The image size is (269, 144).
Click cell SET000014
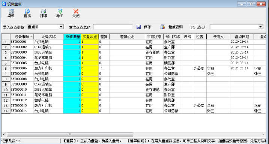point(22,111)
